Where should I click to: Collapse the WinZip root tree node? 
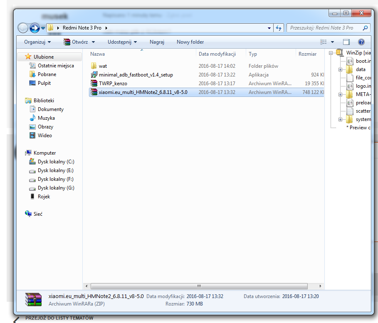click(331, 53)
